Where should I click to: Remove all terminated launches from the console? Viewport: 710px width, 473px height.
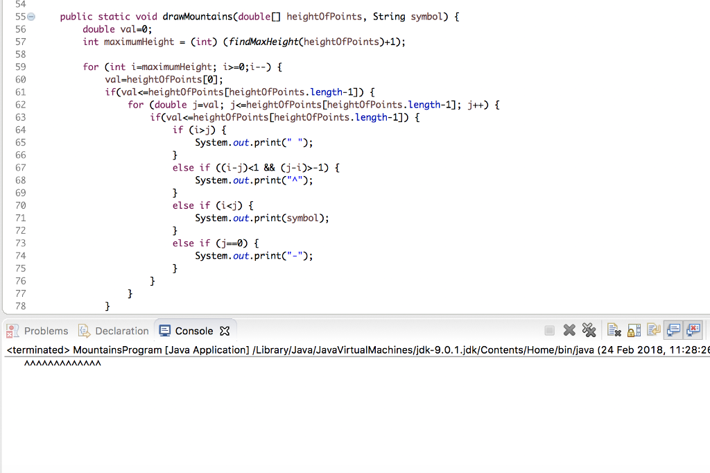click(589, 331)
